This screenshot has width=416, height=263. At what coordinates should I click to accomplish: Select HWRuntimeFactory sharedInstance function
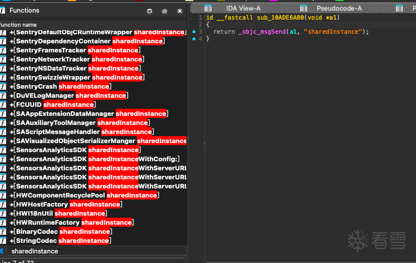(x=93, y=222)
